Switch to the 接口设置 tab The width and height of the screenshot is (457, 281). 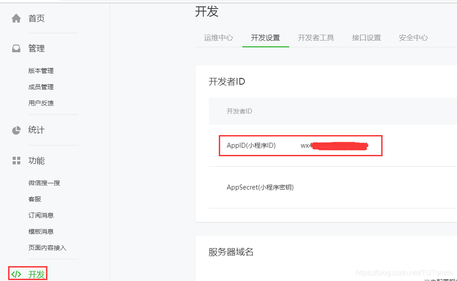[366, 38]
